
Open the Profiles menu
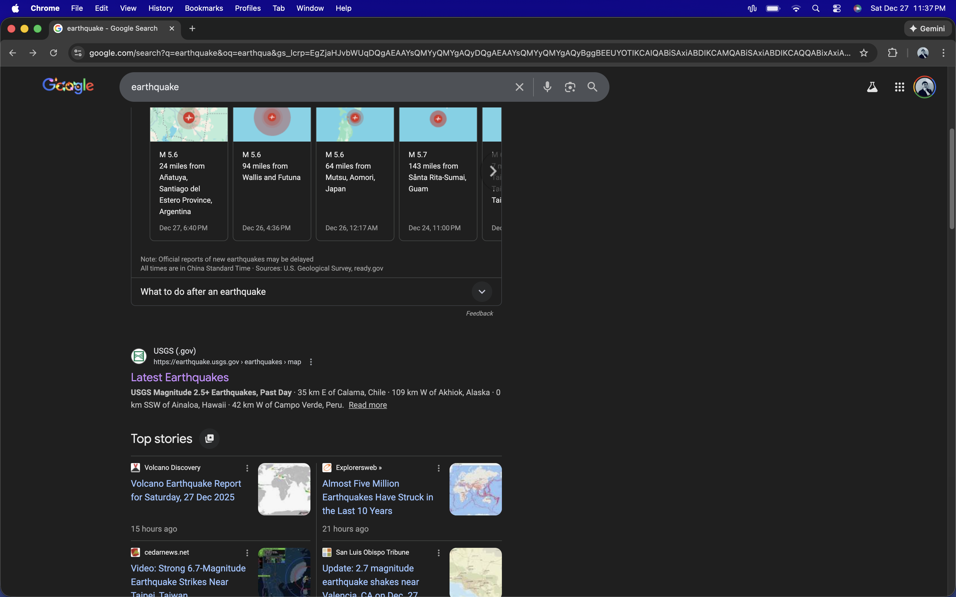(248, 8)
